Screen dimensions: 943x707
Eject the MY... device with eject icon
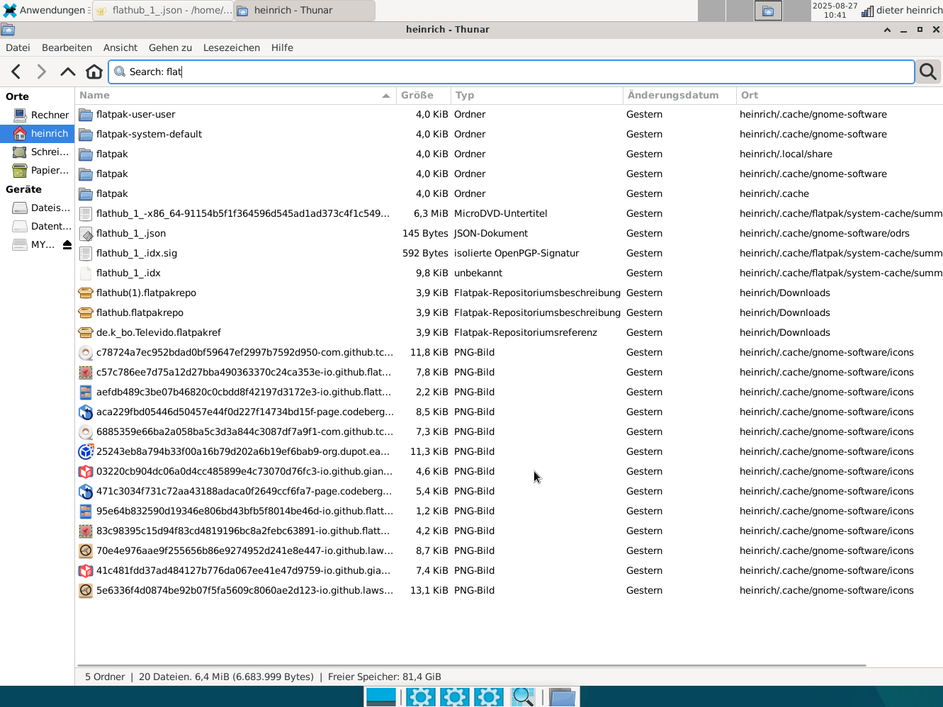[67, 244]
